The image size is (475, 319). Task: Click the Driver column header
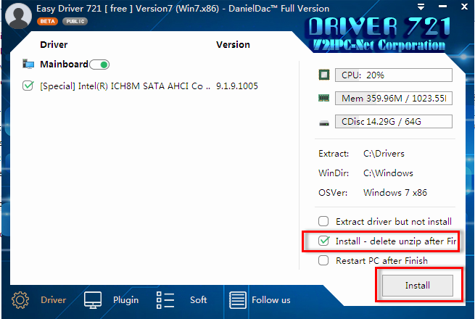54,44
